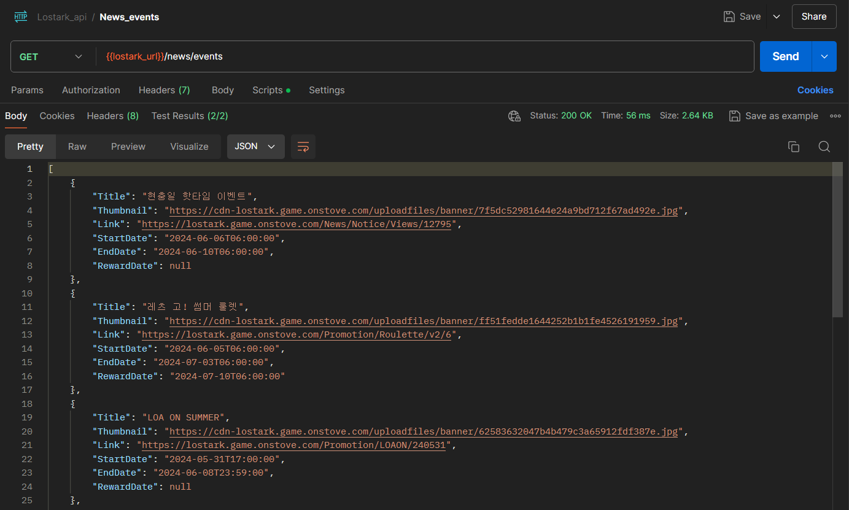This screenshot has width=849, height=510.
Task: Open link Promotion/LOAON/240531
Action: pos(293,445)
